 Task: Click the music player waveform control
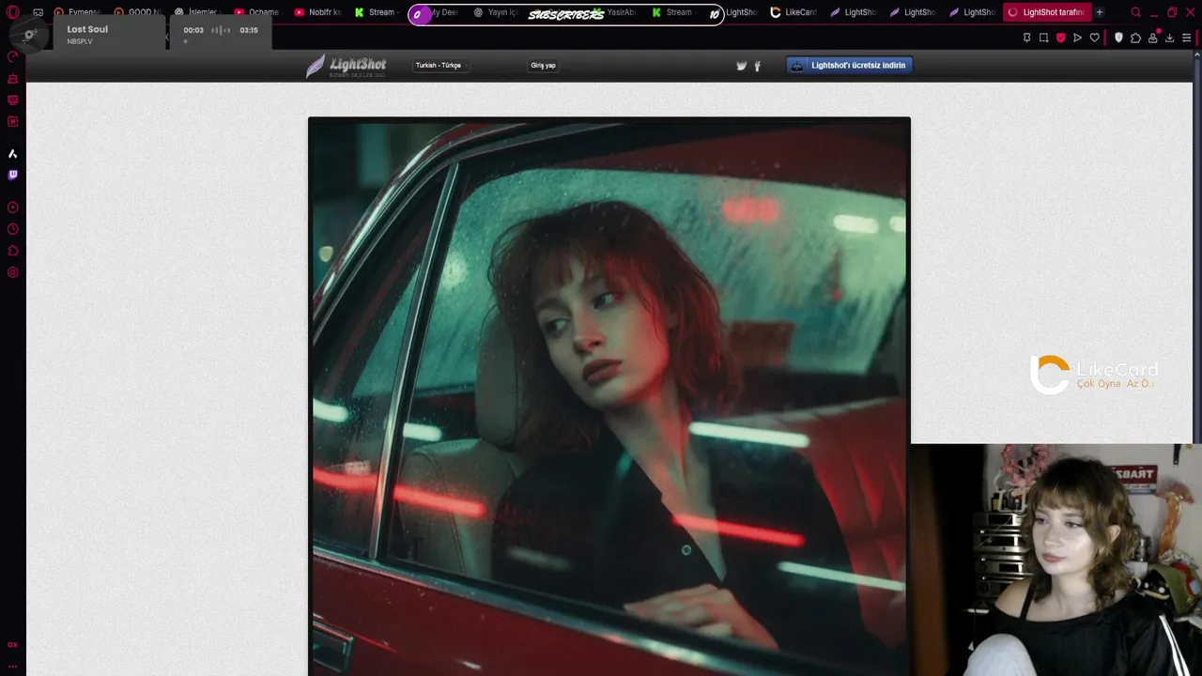coord(221,30)
